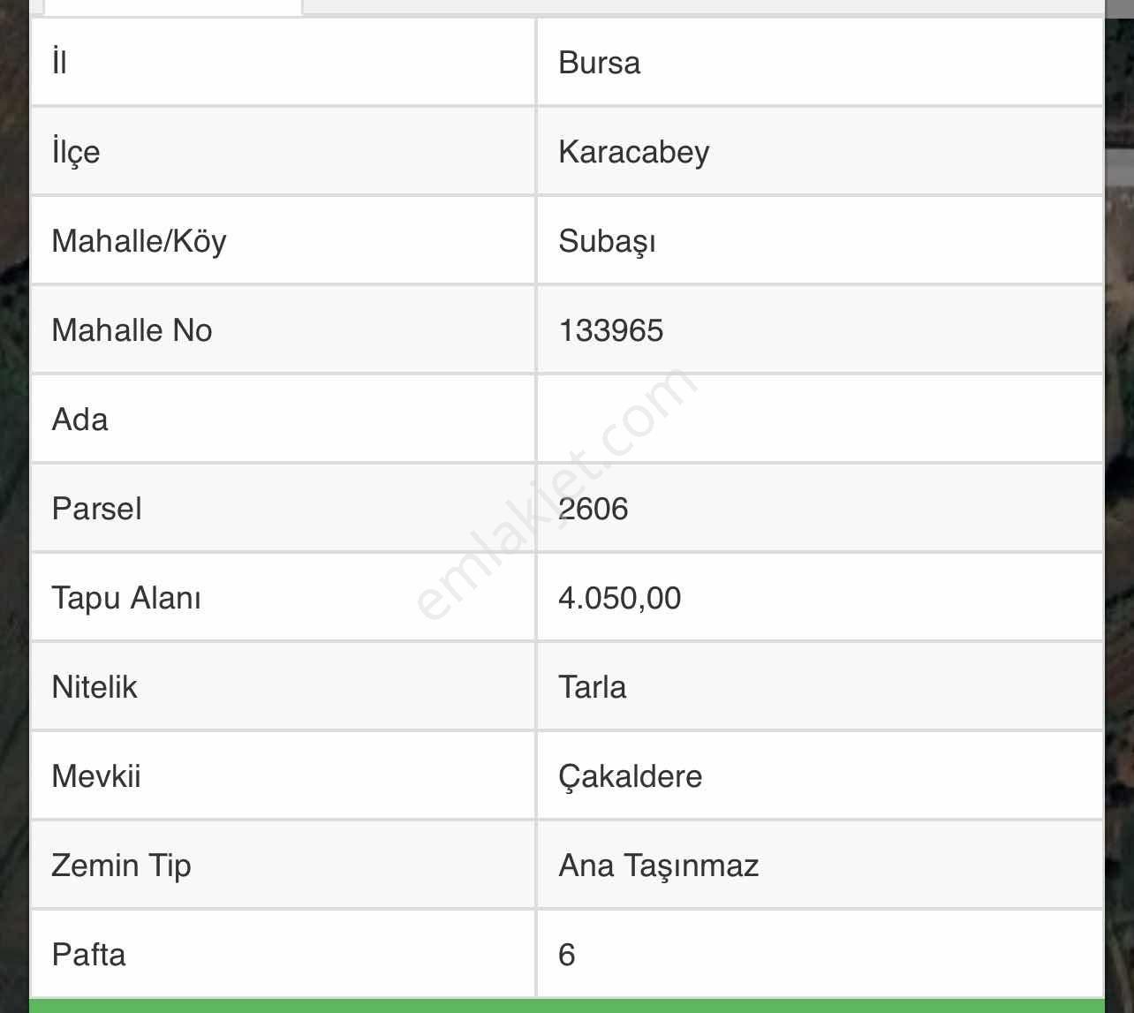Click the Zemin Tip row label
The width and height of the screenshot is (1134, 1013).
pyautogui.click(x=121, y=866)
